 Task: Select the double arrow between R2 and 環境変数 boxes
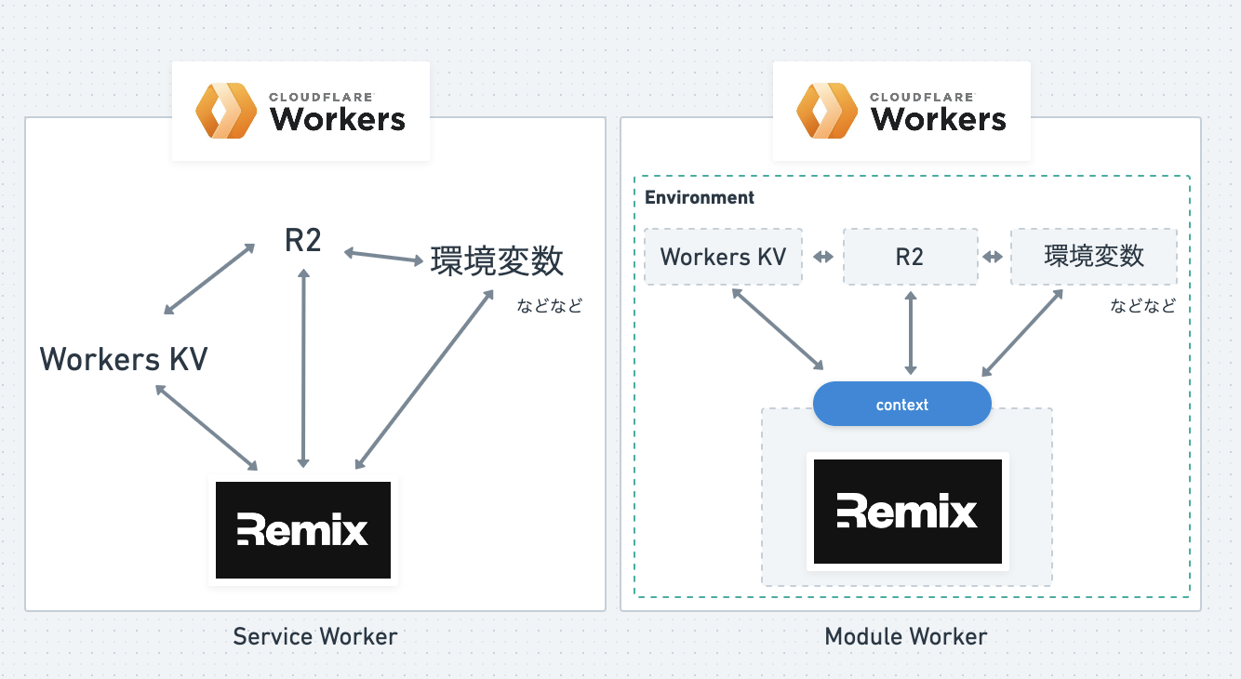[993, 258]
